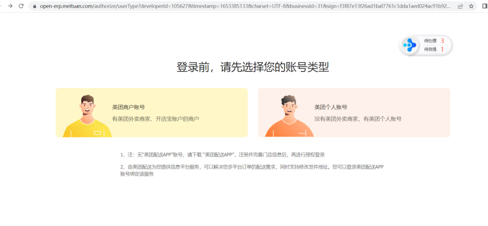Click note 1 about 美团配送APP registration
The height and width of the screenshot is (226, 488).
pyautogui.click(x=222, y=155)
